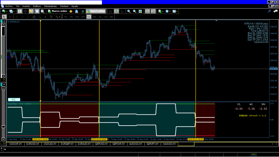Open search magnifier at top right
The width and height of the screenshot is (279, 157).
(269, 11)
